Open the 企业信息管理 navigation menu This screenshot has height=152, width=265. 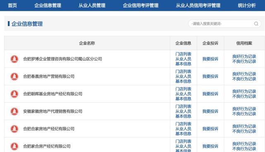(48, 5)
